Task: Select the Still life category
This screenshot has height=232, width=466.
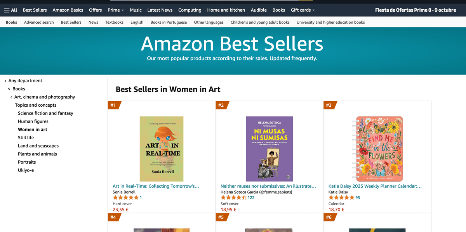Action: pyautogui.click(x=26, y=138)
